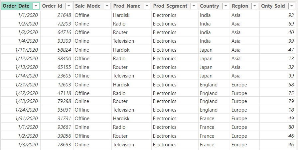Viewport: 298px width, 150px height.
Task: Select the Prod_Name column header
Action: pyautogui.click(x=126, y=6)
